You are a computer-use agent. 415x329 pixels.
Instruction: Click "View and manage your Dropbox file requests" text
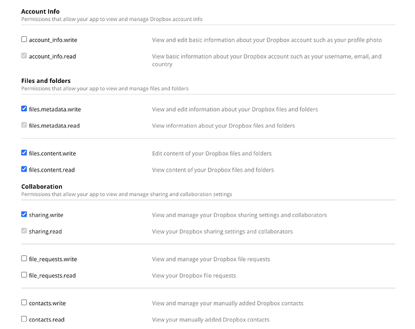211,259
